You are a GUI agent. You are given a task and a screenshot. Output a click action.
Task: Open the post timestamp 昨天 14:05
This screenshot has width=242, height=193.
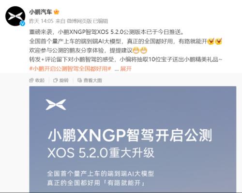(x=41, y=21)
